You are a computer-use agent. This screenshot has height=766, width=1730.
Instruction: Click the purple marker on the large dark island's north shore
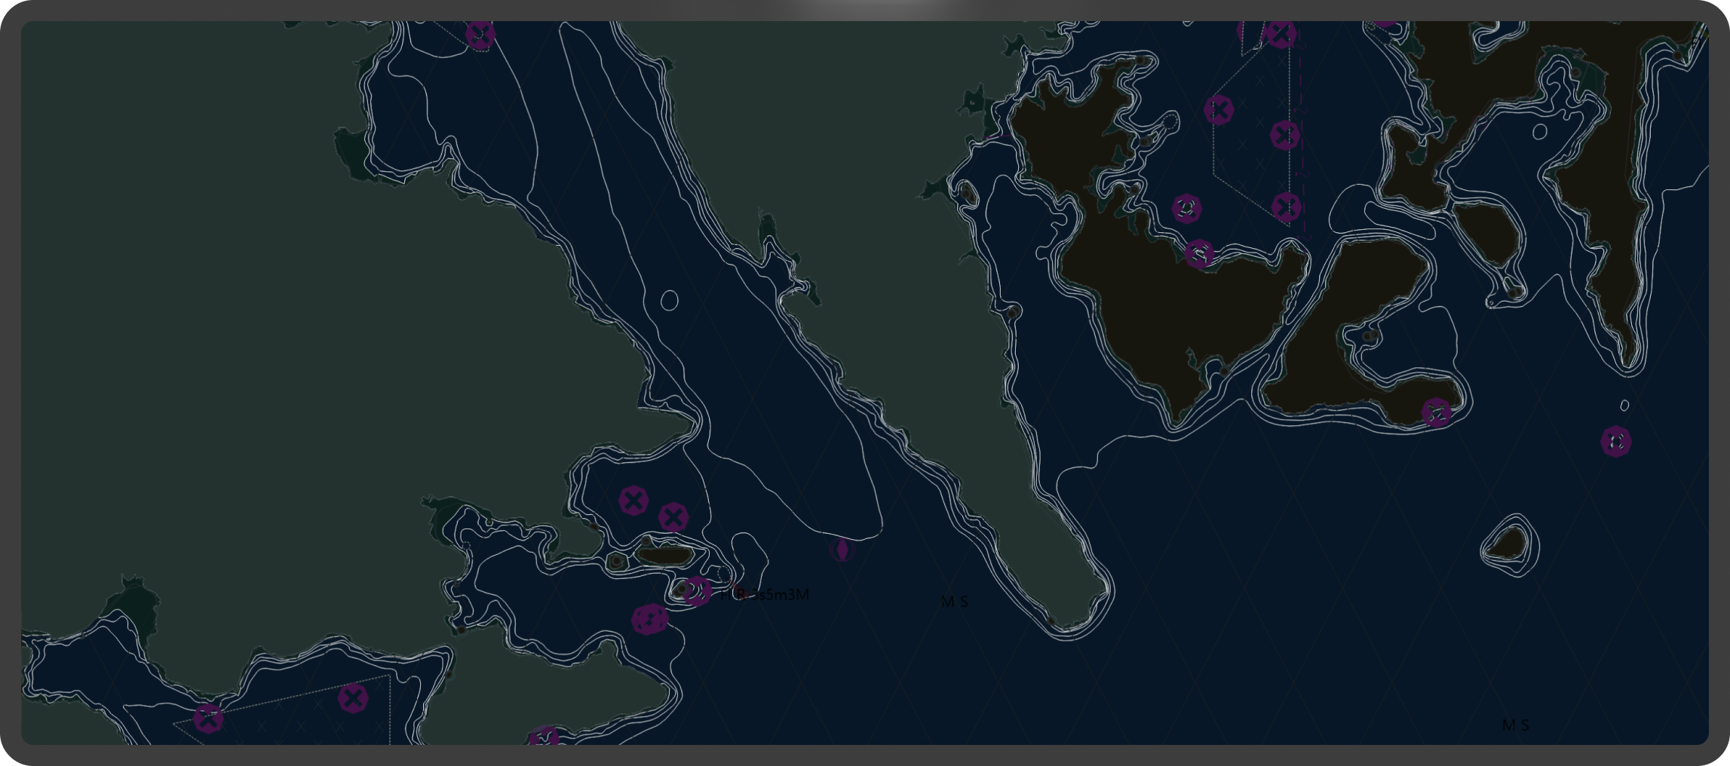[x=1198, y=254]
